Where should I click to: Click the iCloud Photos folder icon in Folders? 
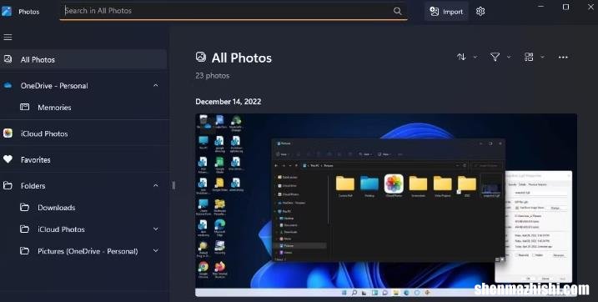point(24,229)
